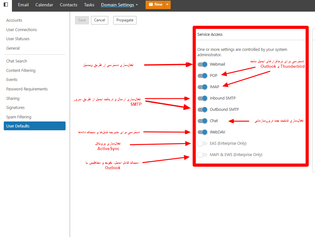The width and height of the screenshot is (315, 237).
Task: Open the Calendar section
Action: click(44, 5)
